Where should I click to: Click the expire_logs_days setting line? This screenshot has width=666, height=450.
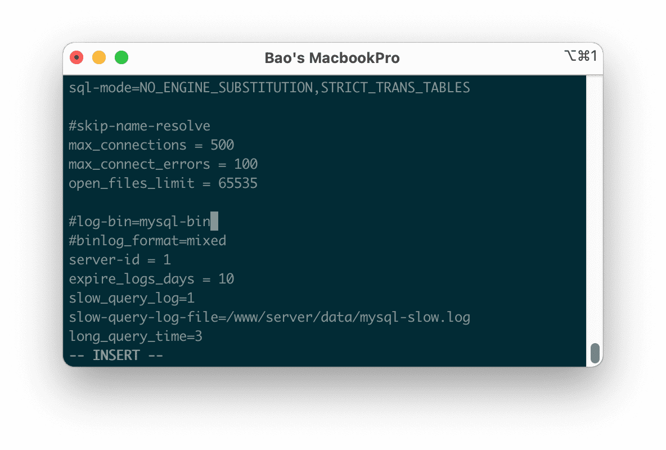point(151,279)
